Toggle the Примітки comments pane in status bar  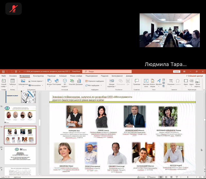(152, 177)
